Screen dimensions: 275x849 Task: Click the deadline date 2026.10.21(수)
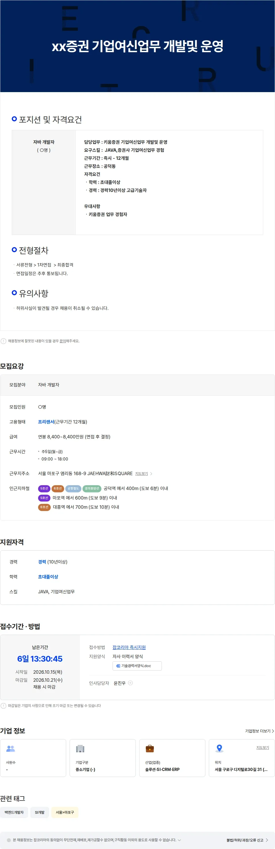pyautogui.click(x=48, y=680)
